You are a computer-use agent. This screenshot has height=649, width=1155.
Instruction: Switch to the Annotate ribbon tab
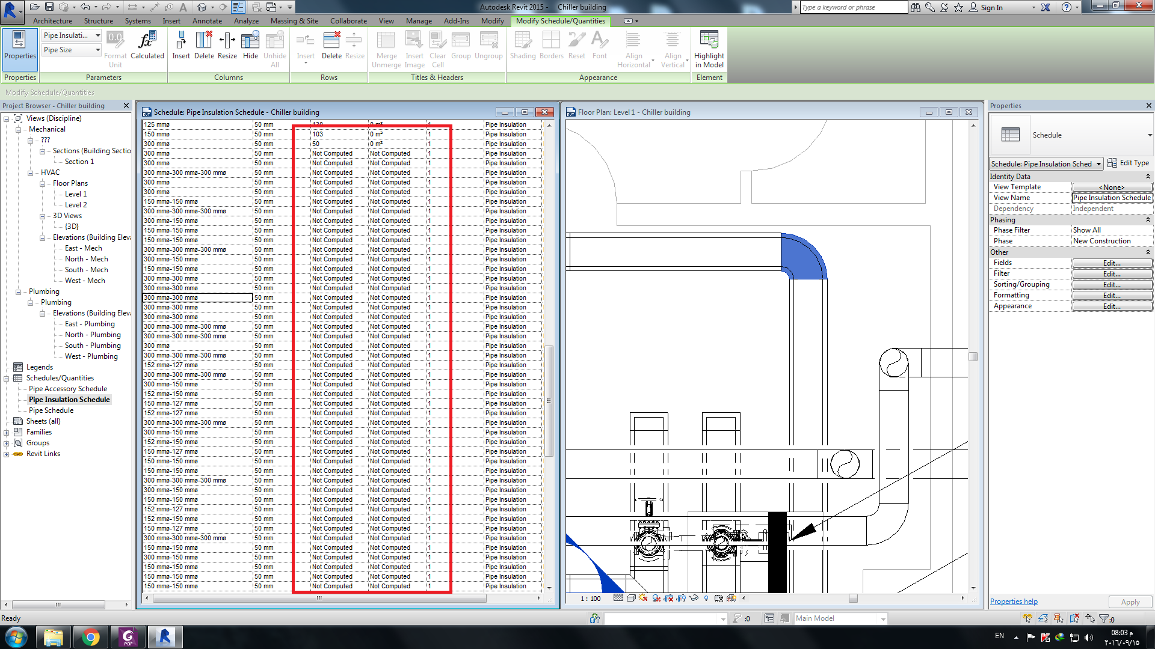click(207, 20)
